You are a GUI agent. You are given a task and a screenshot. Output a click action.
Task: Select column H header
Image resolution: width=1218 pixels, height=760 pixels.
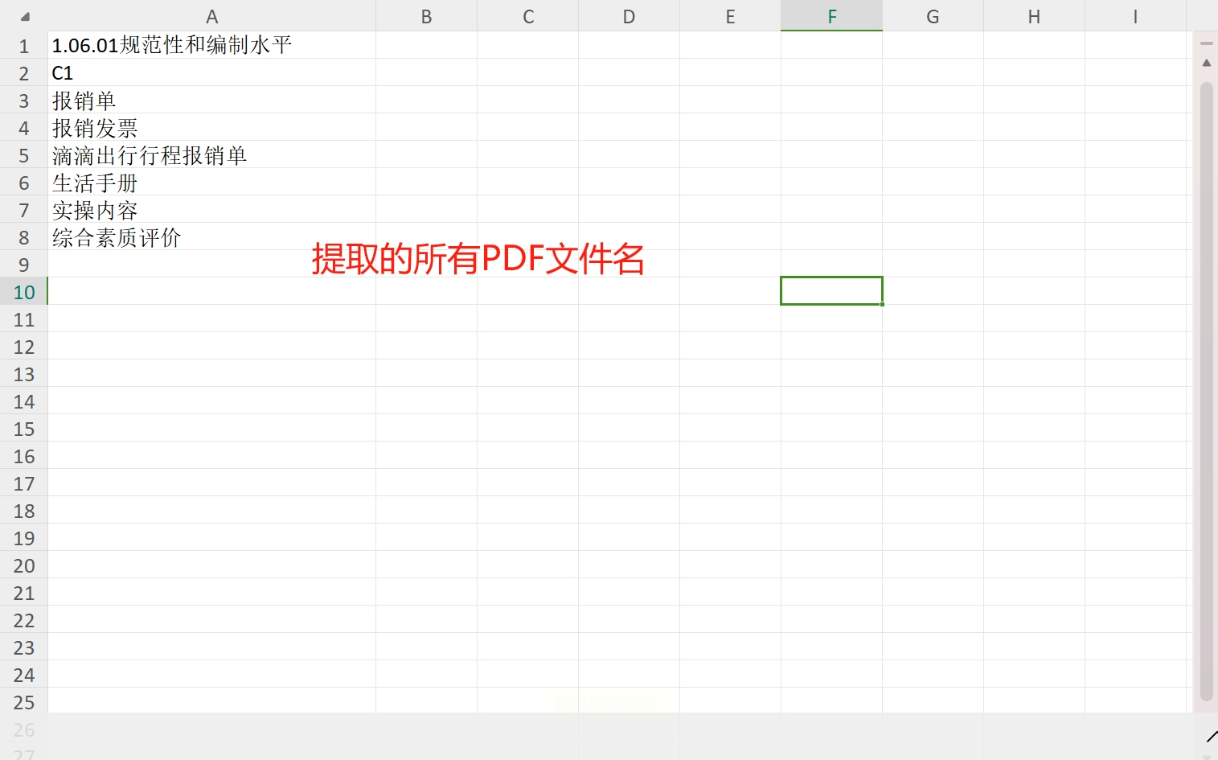[x=1034, y=16]
